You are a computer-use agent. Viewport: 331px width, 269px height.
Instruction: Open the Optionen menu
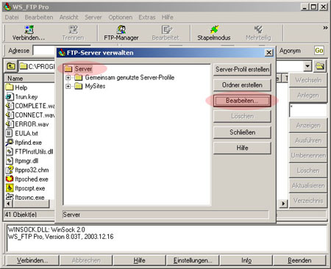tap(120, 18)
